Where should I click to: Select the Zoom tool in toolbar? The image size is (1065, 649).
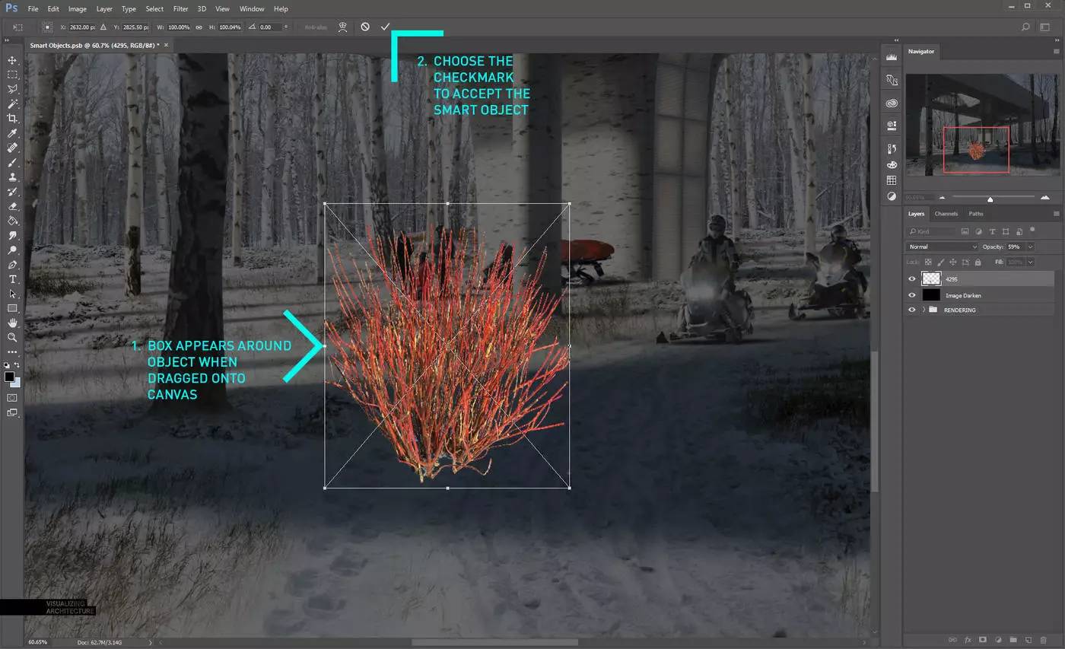pyautogui.click(x=12, y=337)
